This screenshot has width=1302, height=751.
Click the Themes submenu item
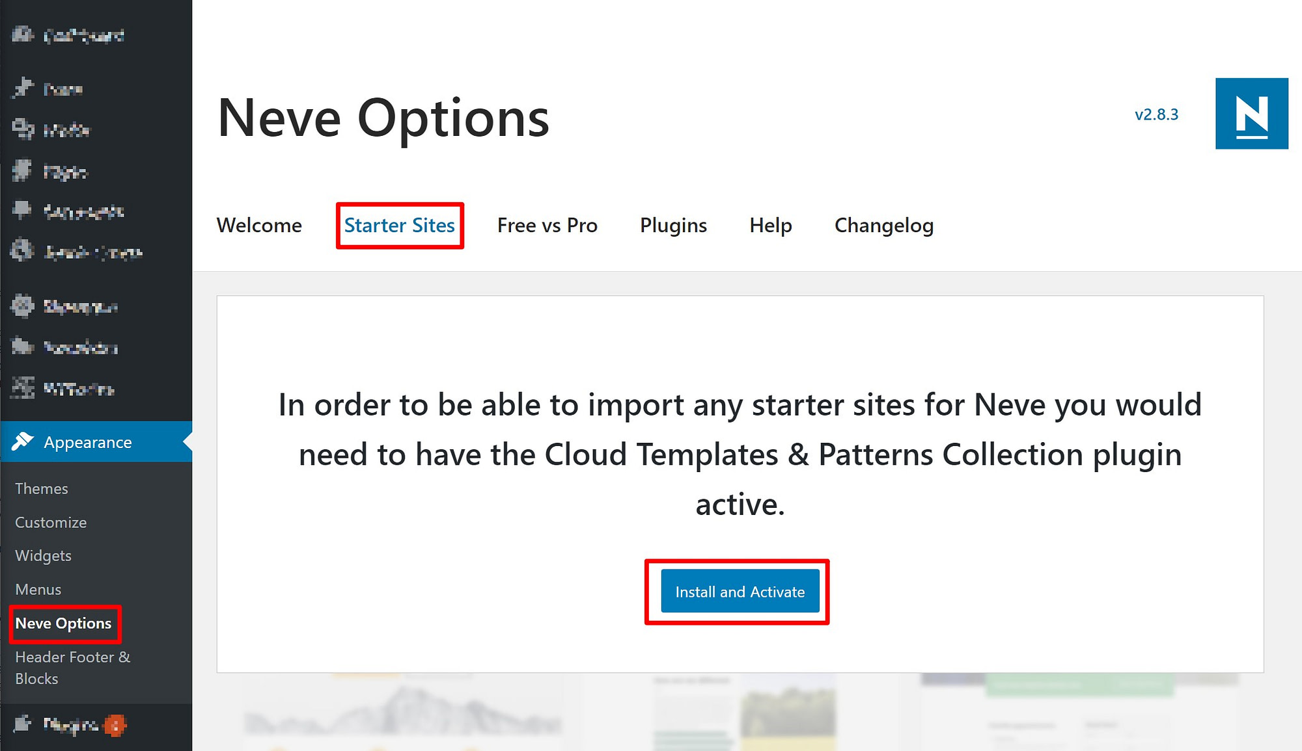pyautogui.click(x=41, y=488)
